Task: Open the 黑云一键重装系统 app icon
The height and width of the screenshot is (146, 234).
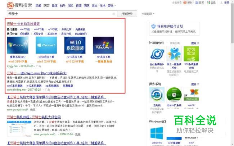Action: [174, 54]
